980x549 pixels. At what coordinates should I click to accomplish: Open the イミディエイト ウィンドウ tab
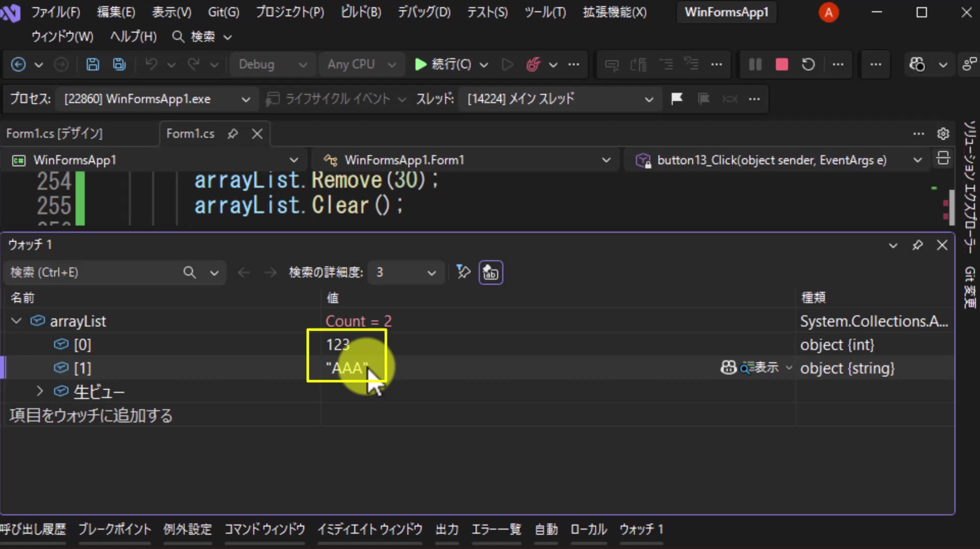tap(370, 530)
